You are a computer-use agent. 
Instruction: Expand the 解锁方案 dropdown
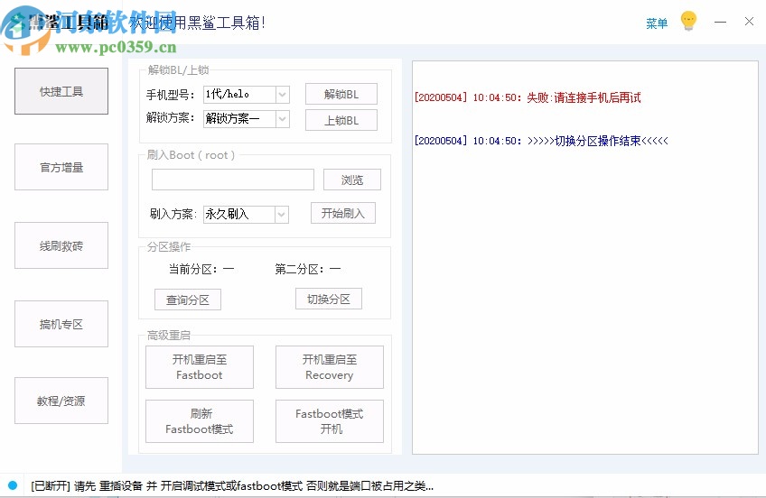tap(283, 118)
